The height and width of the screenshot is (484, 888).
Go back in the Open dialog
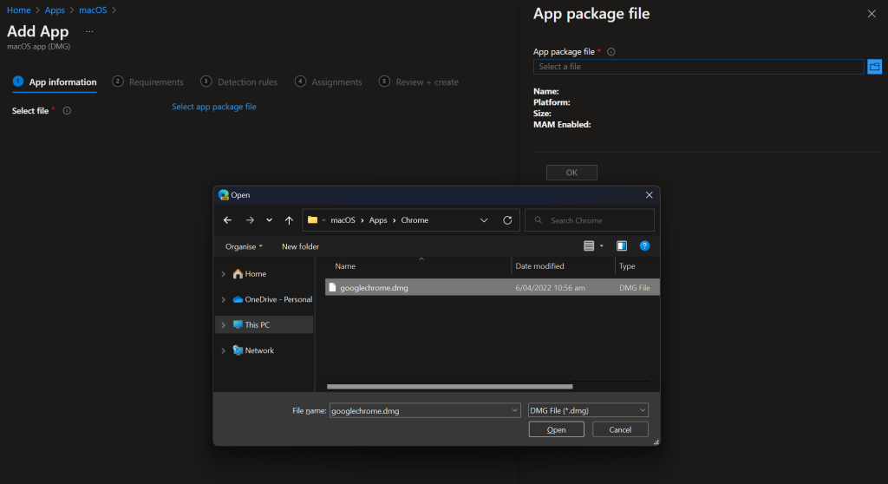pyautogui.click(x=228, y=220)
